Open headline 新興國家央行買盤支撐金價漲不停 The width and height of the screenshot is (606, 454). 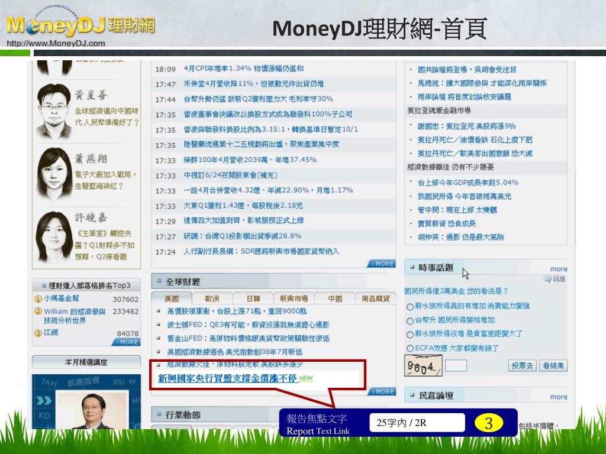click(227, 378)
